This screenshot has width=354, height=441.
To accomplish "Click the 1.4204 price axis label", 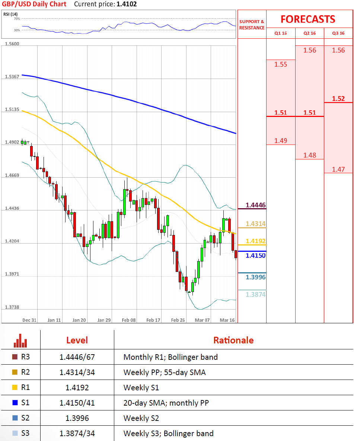I will point(12,241).
